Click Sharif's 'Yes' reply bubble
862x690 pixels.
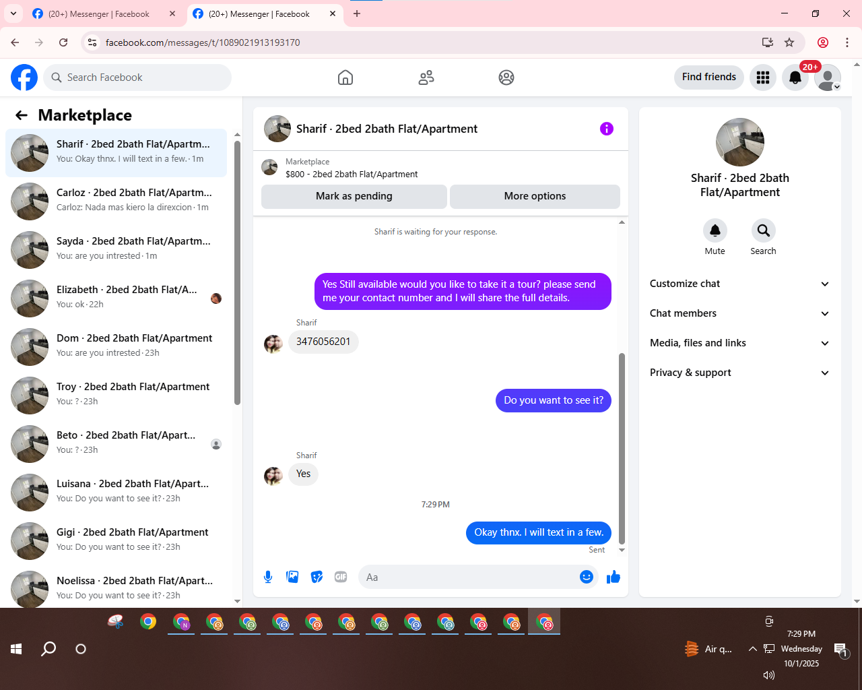(x=304, y=474)
